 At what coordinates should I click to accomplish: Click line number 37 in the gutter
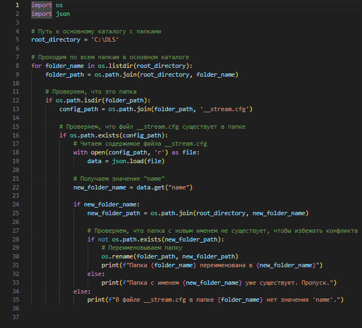(16, 318)
